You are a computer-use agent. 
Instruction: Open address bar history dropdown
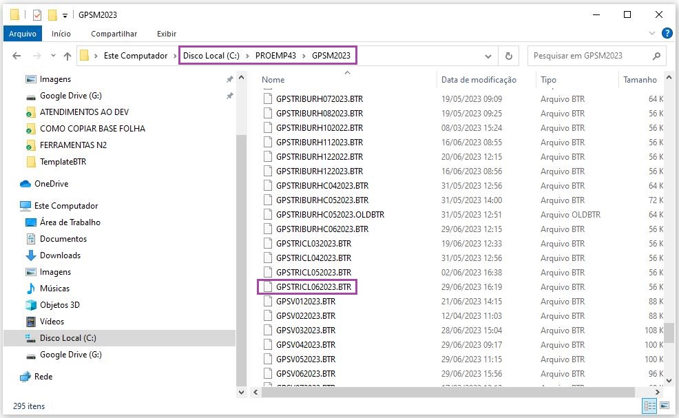pos(488,56)
